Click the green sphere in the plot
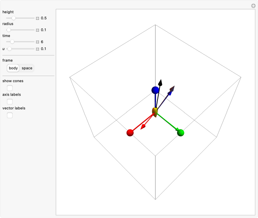Viewport: 258px width, 218px height. [181, 133]
